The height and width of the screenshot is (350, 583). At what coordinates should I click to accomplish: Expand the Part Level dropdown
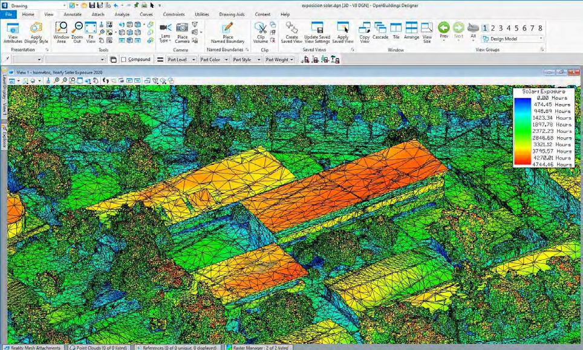point(181,59)
